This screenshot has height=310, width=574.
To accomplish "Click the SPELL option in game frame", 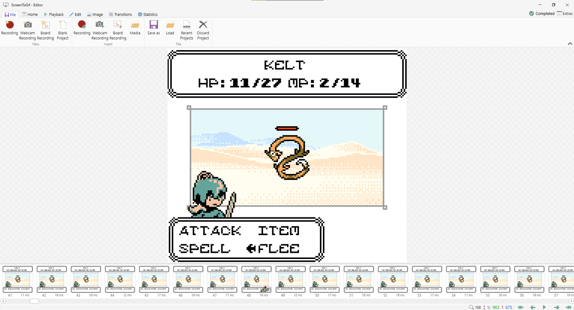I will pyautogui.click(x=204, y=248).
